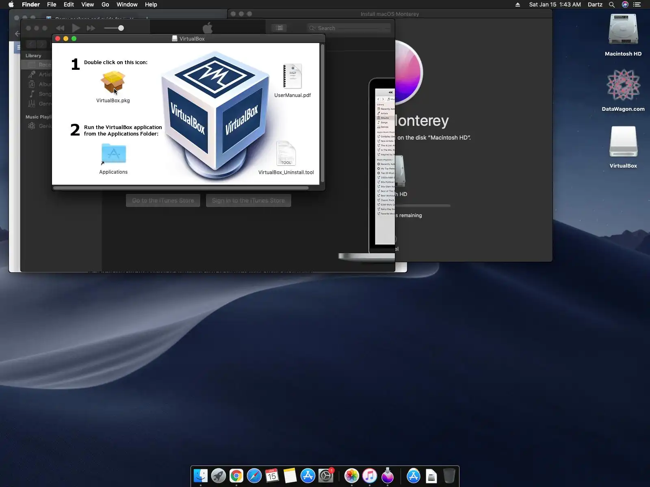This screenshot has width=650, height=487.
Task: Click the back arrow in the browser window
Action: (17, 34)
